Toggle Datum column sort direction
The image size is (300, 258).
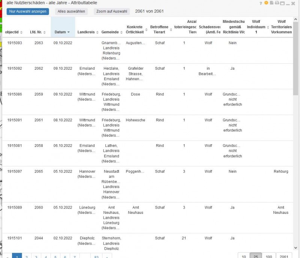(68, 33)
